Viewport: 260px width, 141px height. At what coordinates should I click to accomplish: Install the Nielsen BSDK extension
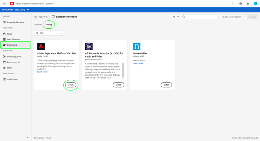(x=166, y=85)
